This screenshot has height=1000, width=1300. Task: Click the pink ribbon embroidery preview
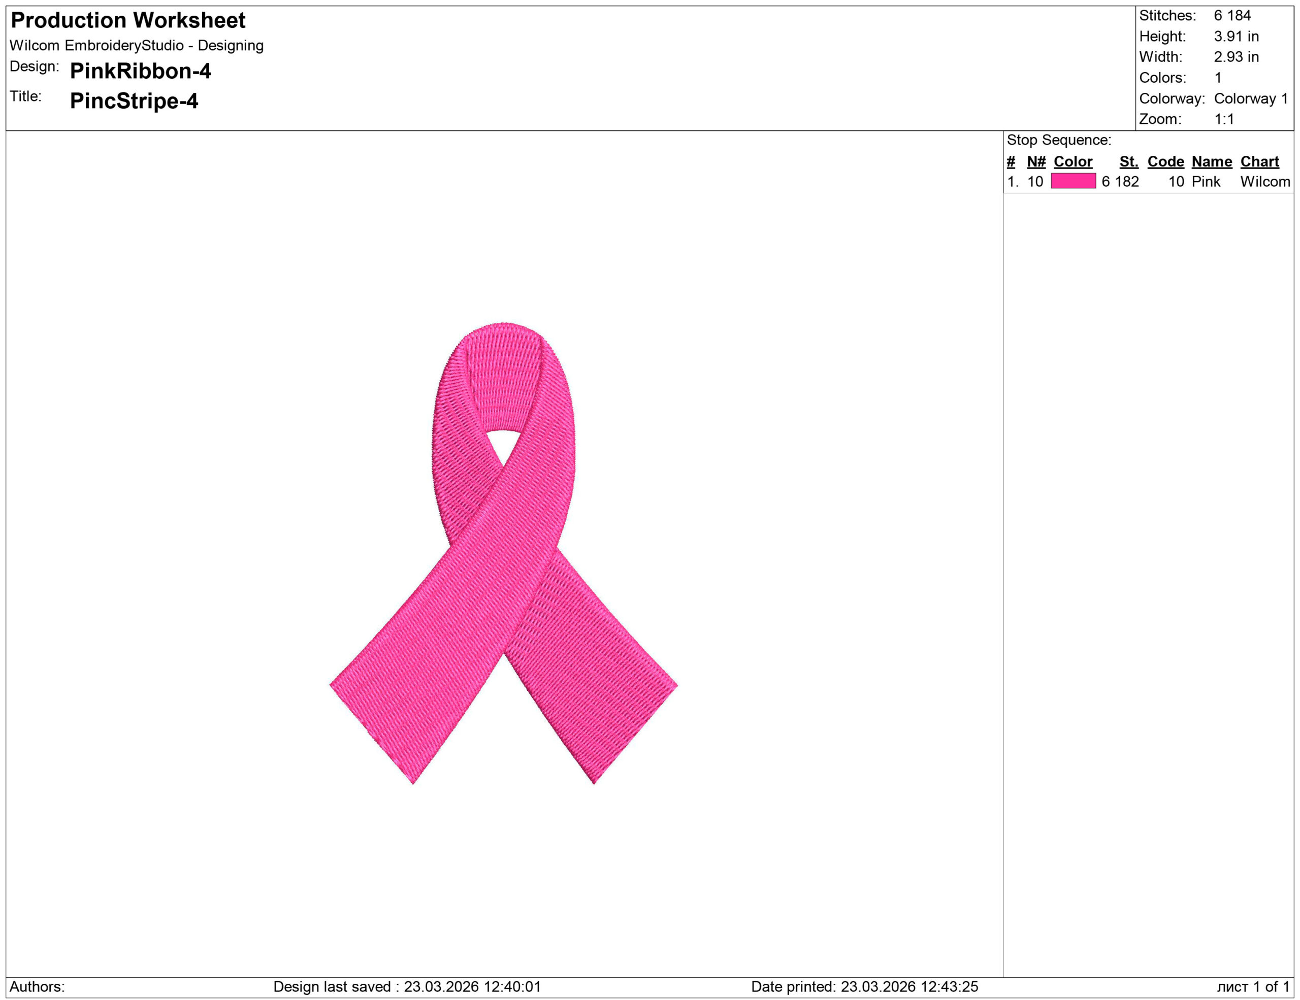pyautogui.click(x=503, y=553)
